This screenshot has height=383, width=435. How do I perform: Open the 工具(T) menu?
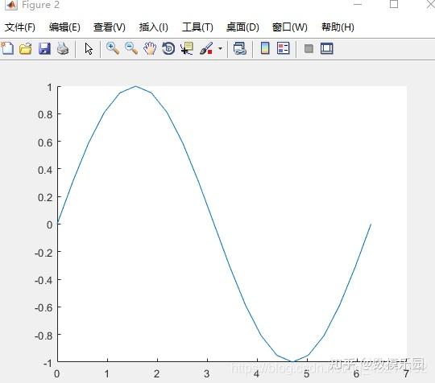pyautogui.click(x=197, y=27)
